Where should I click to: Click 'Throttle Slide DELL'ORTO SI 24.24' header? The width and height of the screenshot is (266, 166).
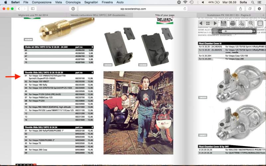tap(59, 127)
